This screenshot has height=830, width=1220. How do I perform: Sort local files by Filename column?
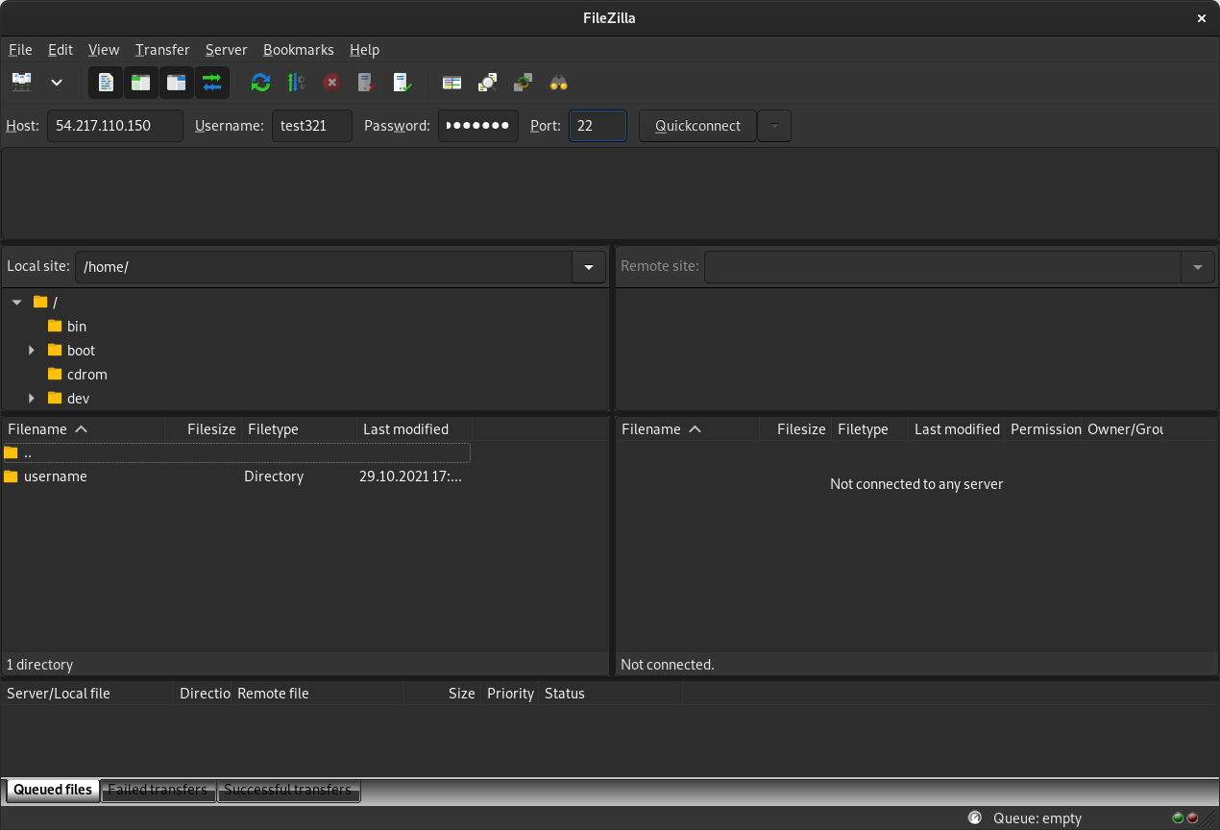pyautogui.click(x=84, y=429)
